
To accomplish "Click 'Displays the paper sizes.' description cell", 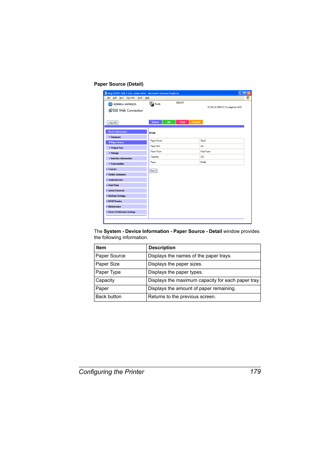I will tap(203, 264).
